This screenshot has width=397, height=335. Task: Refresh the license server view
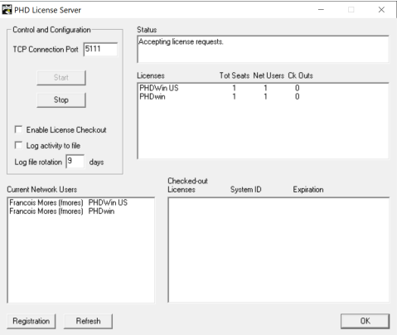pyautogui.click(x=88, y=321)
